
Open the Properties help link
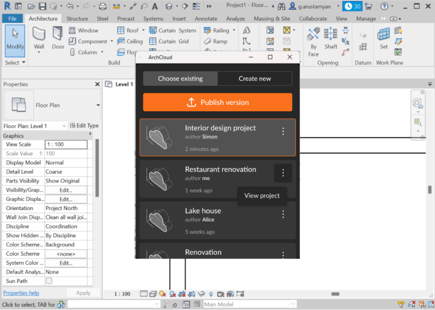coord(21,293)
